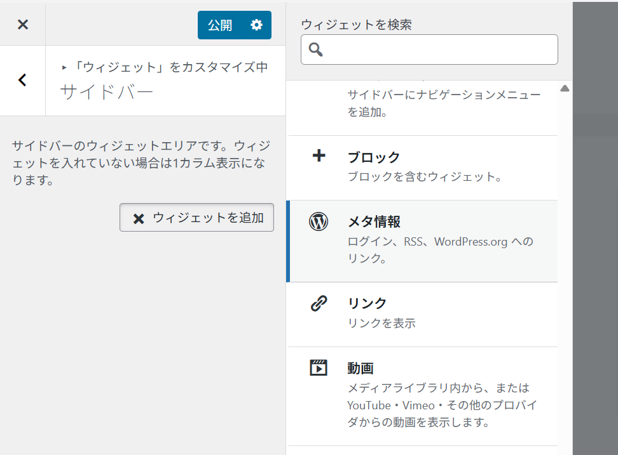
Task: Click the small triangle before 「ウィジェット」
Action: coord(64,67)
